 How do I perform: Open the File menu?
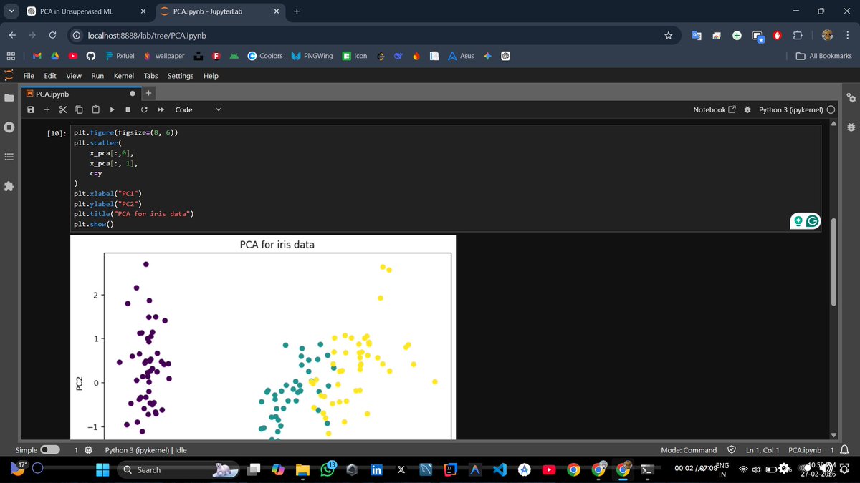click(29, 75)
